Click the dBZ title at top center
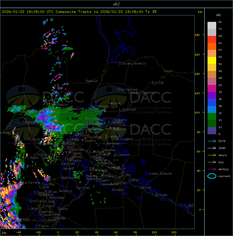The width and height of the screenshot is (233, 236). [x=116, y=4]
